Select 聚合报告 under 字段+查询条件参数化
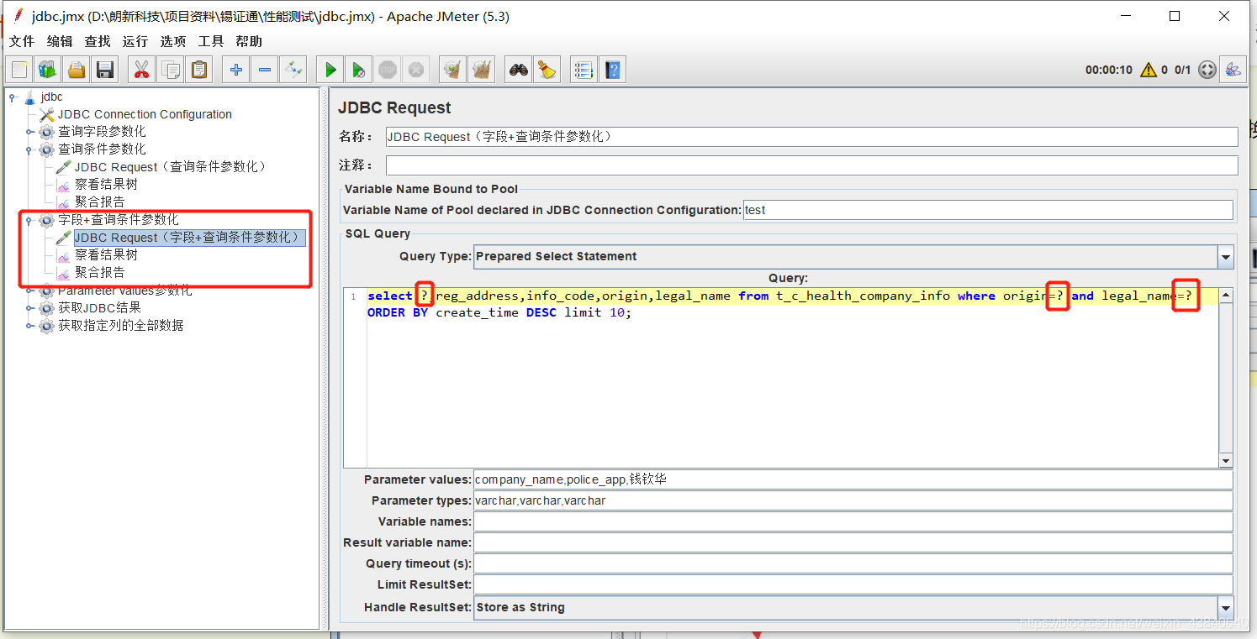This screenshot has height=639, width=1257. tap(99, 272)
